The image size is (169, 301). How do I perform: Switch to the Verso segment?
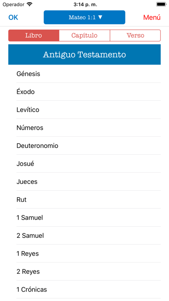[x=135, y=35]
